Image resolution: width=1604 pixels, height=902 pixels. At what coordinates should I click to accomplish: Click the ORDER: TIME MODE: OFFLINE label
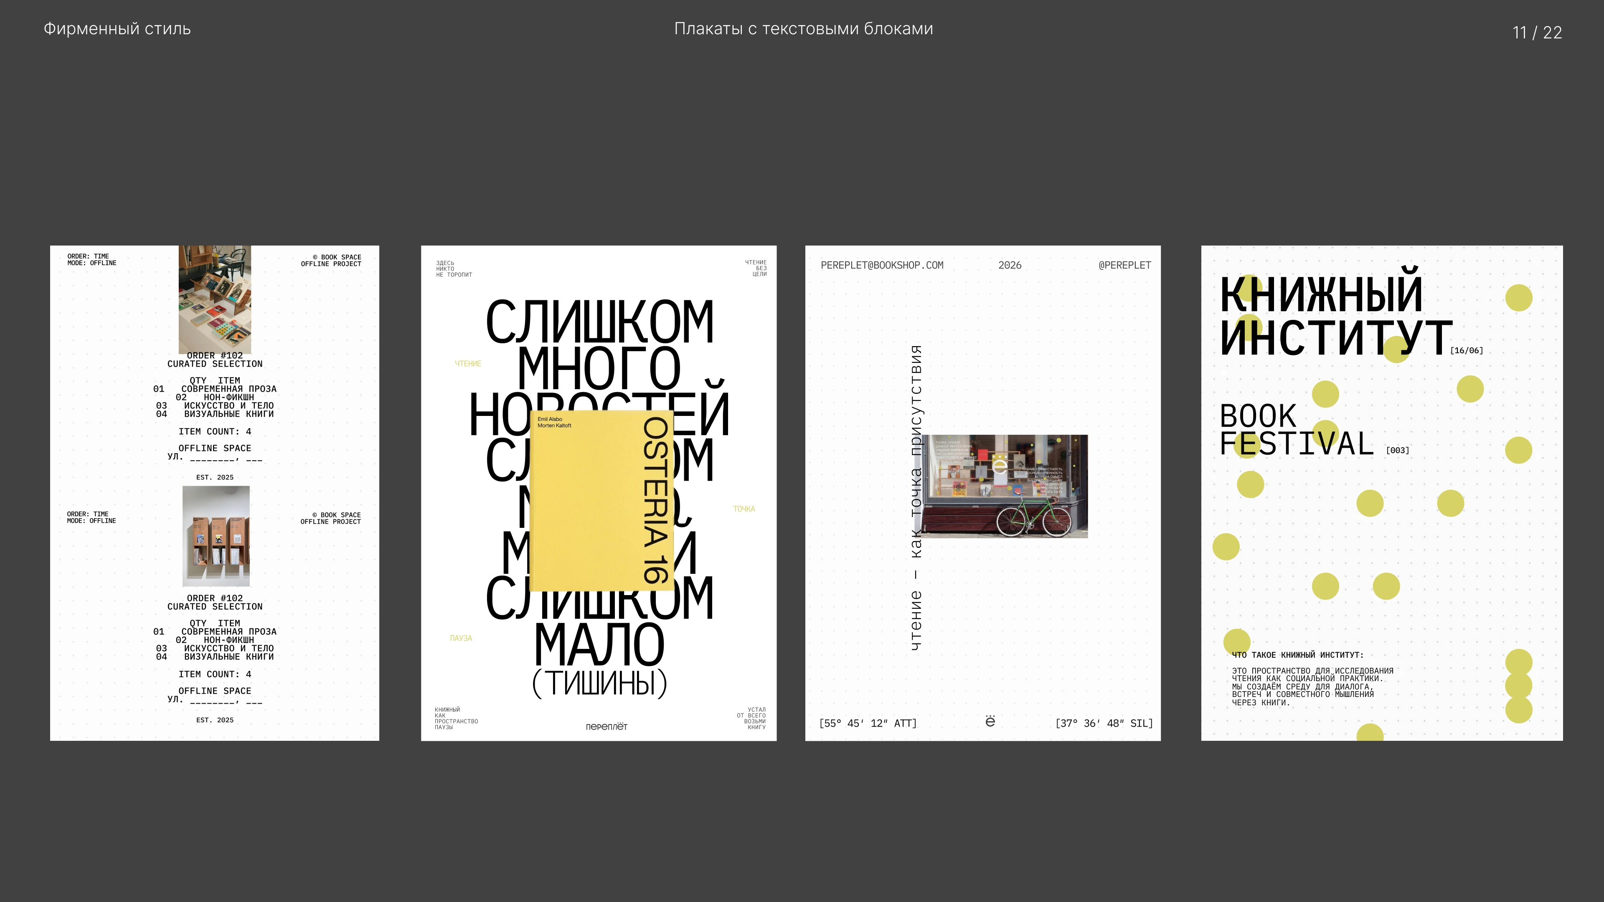(x=91, y=259)
